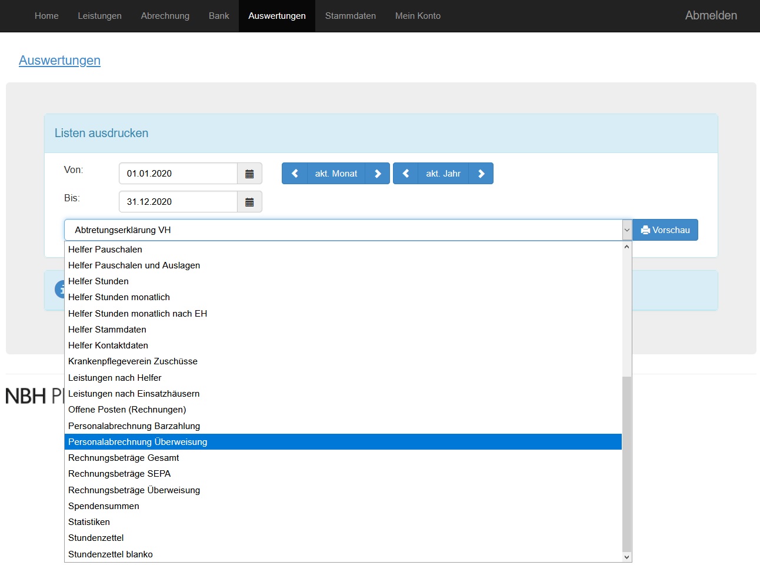Open the Von date calendar picker

point(249,174)
